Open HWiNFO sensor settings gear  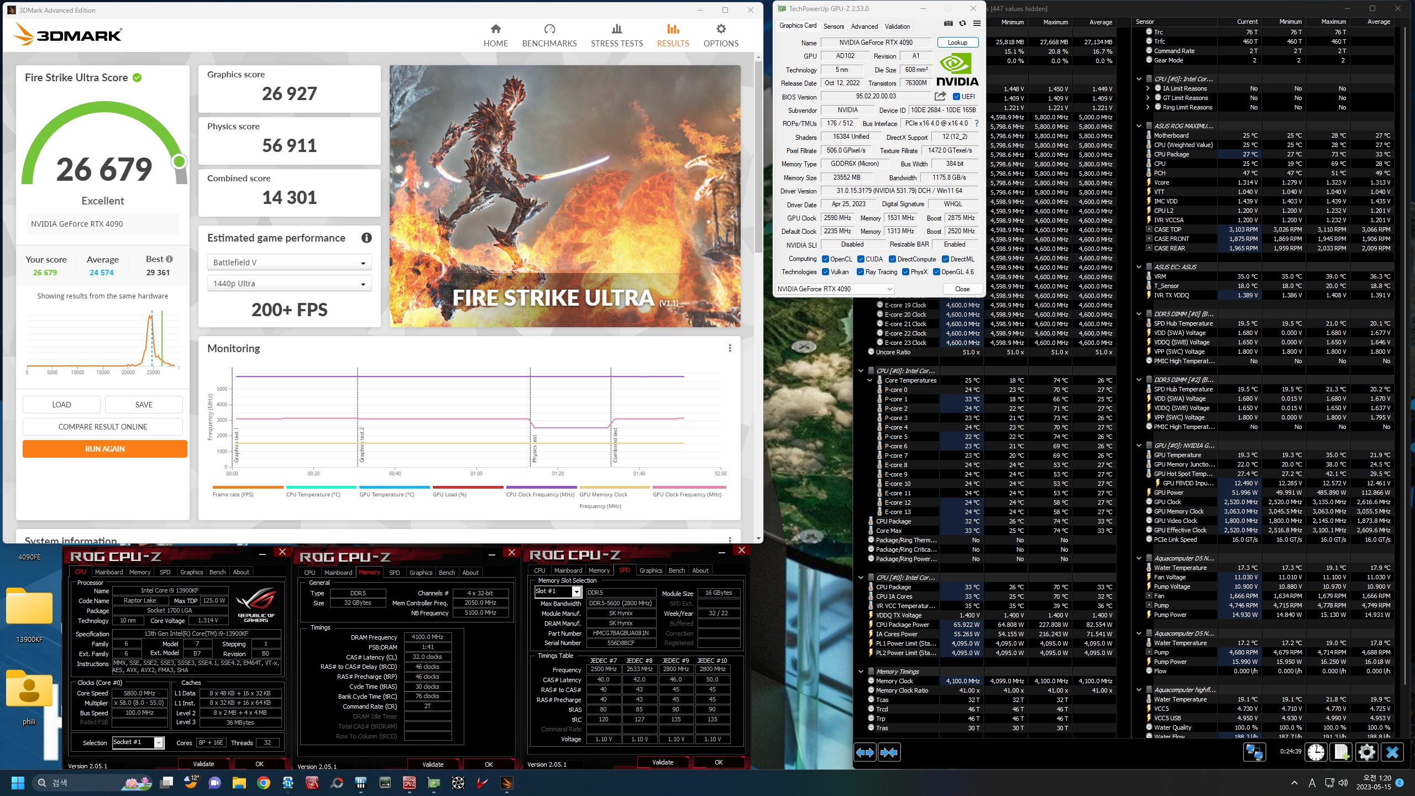pos(1367,752)
